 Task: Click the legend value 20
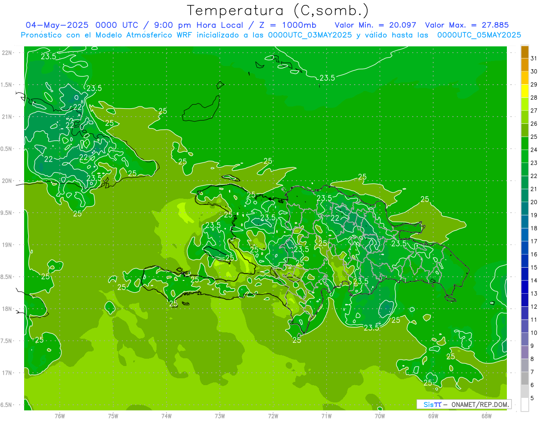tap(534, 202)
